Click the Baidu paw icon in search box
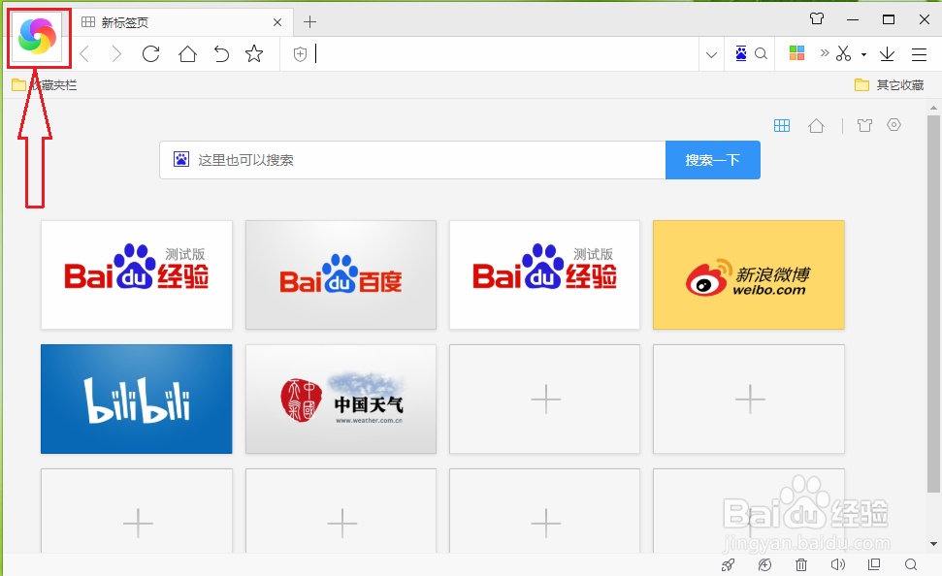942x576 pixels. click(x=181, y=159)
